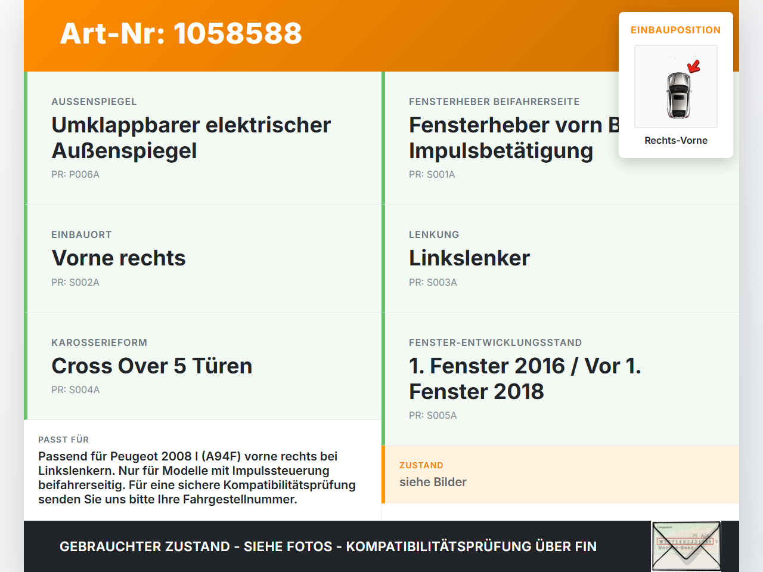Select the code 'PR: S005A'
The image size is (763, 572).
coord(433,415)
